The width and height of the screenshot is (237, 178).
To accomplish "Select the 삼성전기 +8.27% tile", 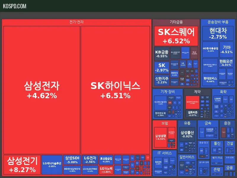I will pyautogui.click(x=22, y=165).
